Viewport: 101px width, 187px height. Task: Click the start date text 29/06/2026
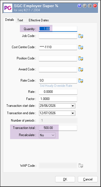(48, 106)
